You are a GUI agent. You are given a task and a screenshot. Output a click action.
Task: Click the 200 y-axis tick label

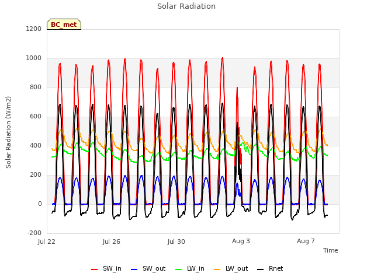[x=36, y=175]
